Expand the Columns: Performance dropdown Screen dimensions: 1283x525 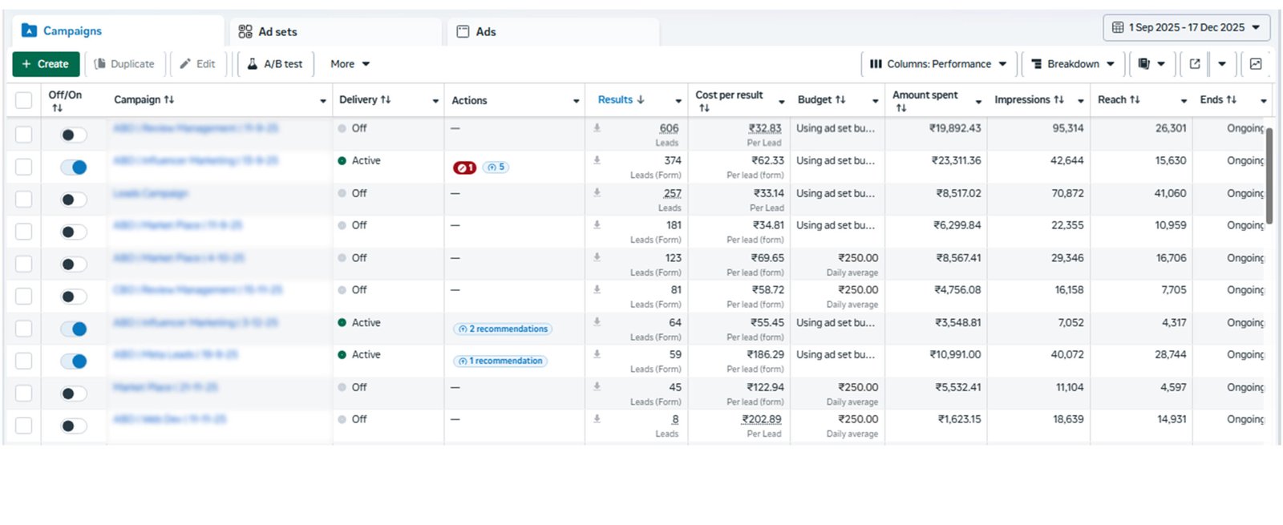pyautogui.click(x=938, y=64)
